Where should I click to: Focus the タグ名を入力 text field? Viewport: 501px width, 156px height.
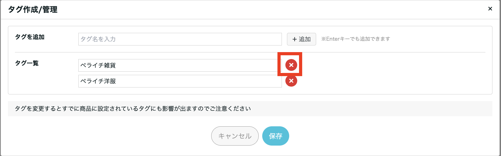click(180, 39)
